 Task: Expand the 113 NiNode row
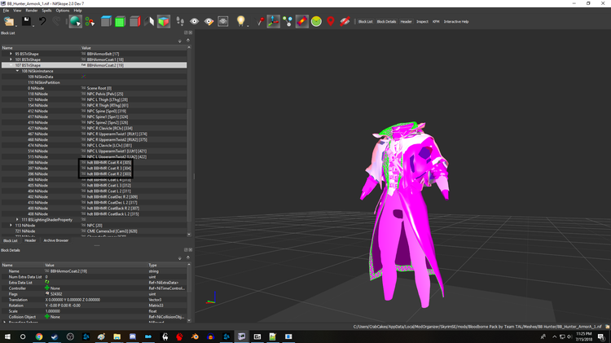coord(11,226)
